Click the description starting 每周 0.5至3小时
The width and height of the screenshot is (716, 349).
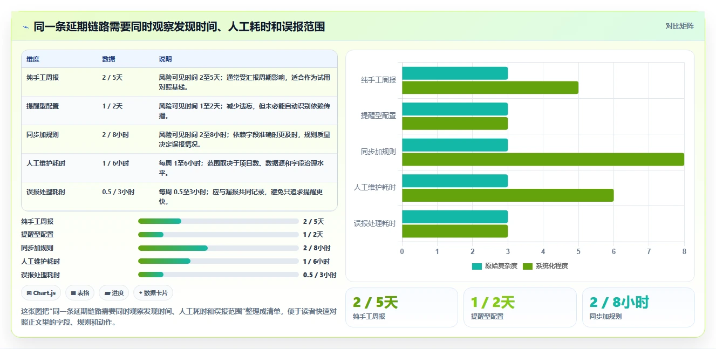pos(241,196)
